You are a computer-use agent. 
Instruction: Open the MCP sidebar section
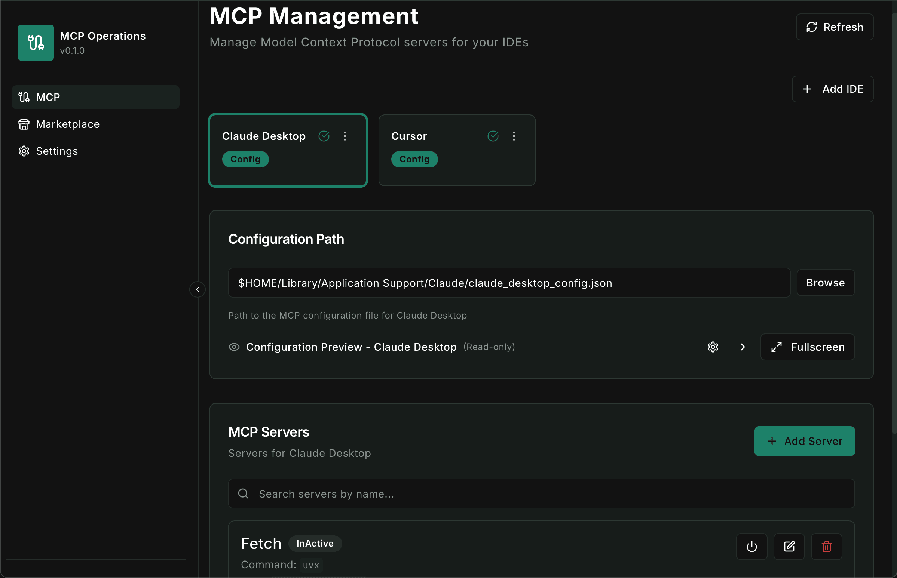tap(96, 97)
